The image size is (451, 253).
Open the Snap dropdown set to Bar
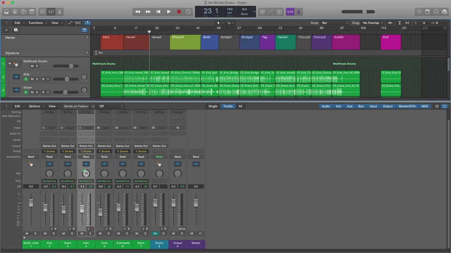tap(334, 23)
